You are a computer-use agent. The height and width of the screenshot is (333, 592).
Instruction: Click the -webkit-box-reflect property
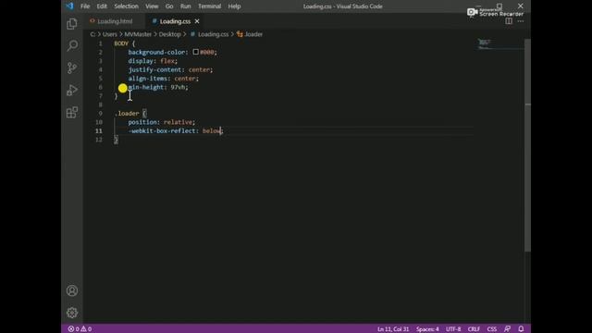point(163,131)
